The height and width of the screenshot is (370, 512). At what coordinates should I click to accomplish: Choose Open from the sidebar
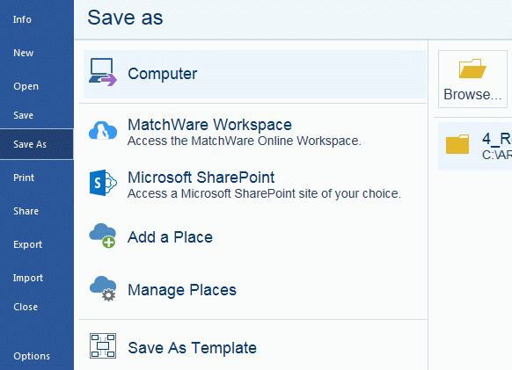26,86
